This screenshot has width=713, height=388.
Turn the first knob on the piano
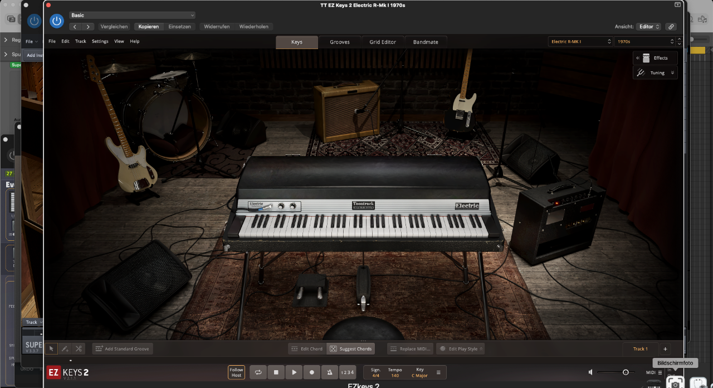click(281, 206)
